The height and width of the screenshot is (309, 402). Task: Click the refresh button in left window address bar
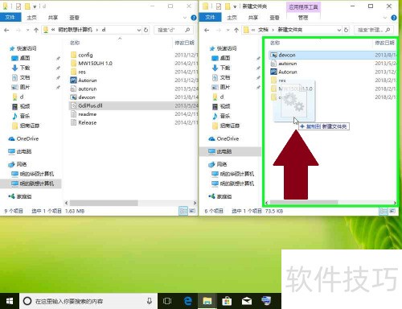coord(146,30)
